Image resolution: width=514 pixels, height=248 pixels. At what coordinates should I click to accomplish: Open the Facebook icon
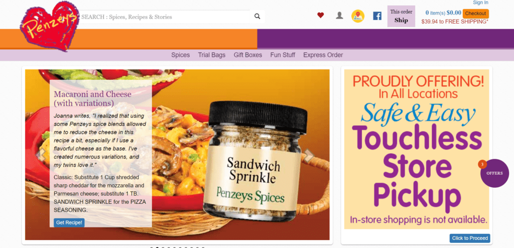[x=377, y=16]
